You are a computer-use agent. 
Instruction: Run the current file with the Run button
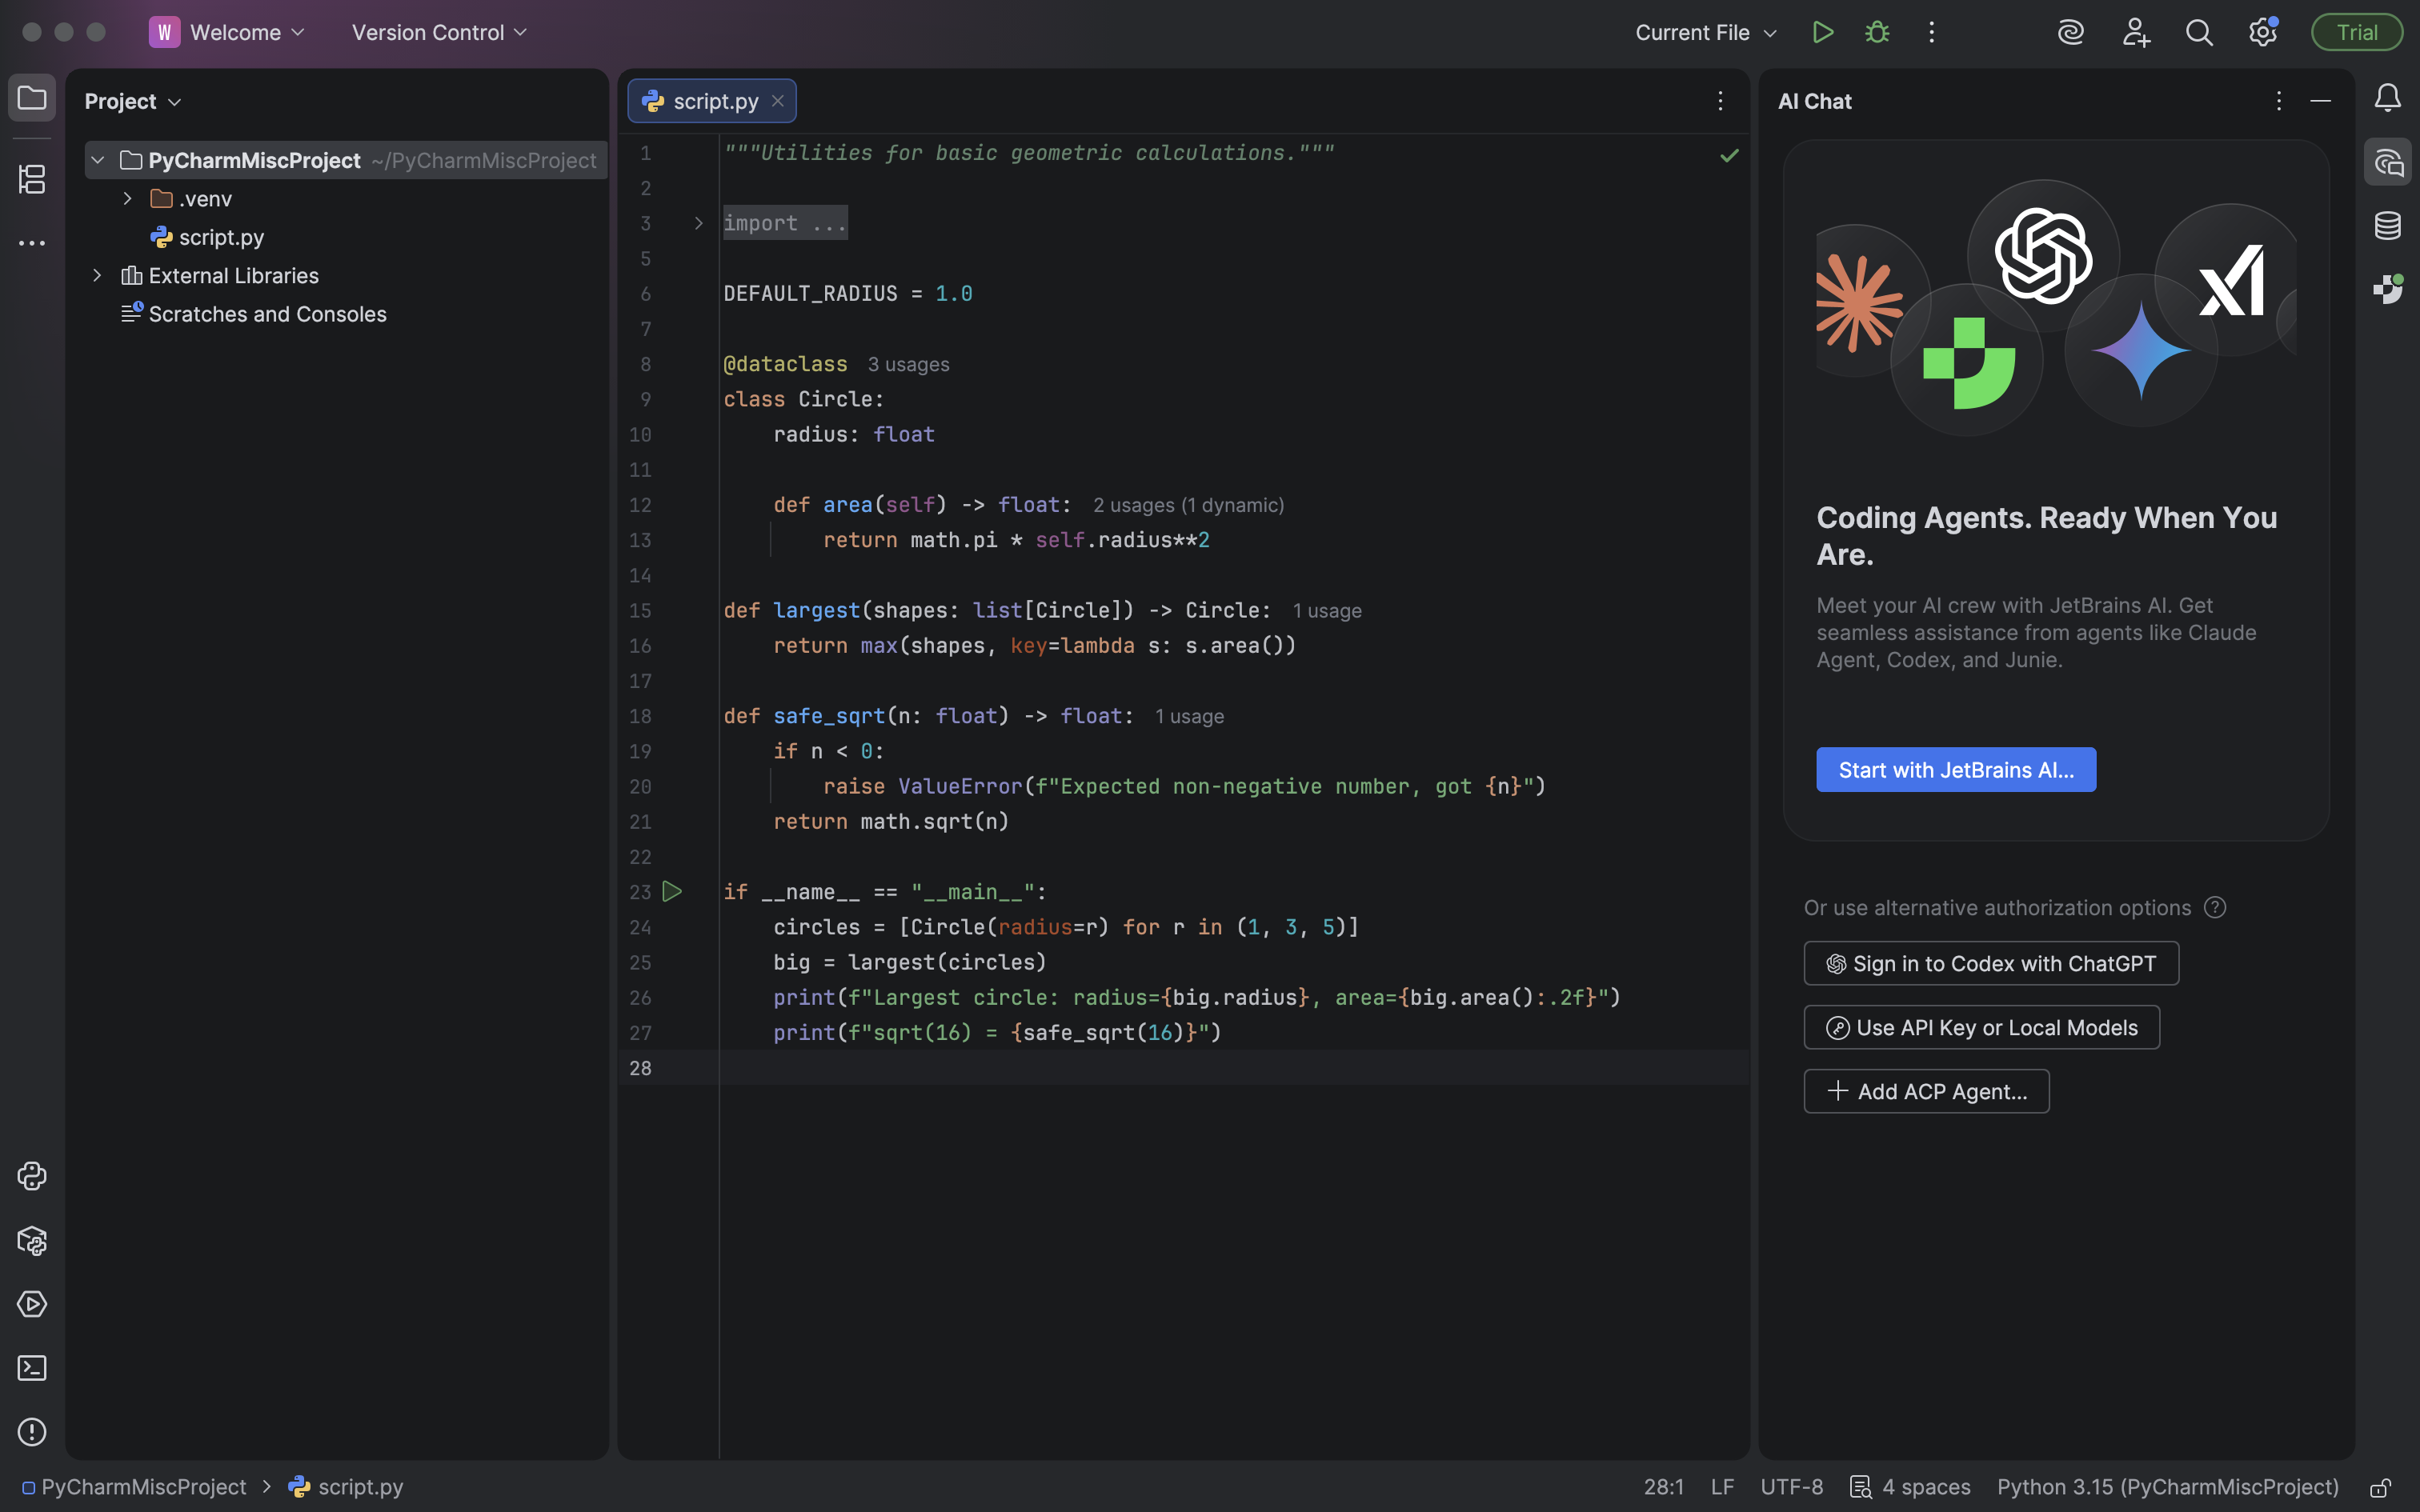coord(1822,32)
